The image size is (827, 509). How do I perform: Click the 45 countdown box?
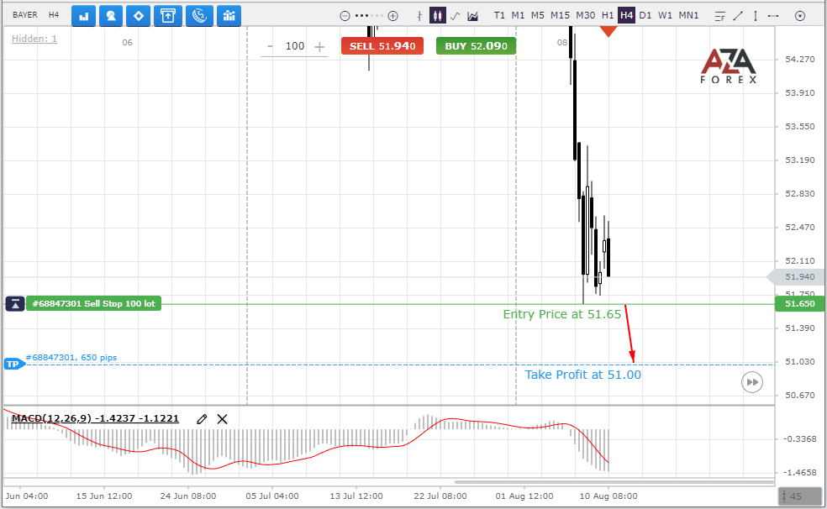[799, 496]
